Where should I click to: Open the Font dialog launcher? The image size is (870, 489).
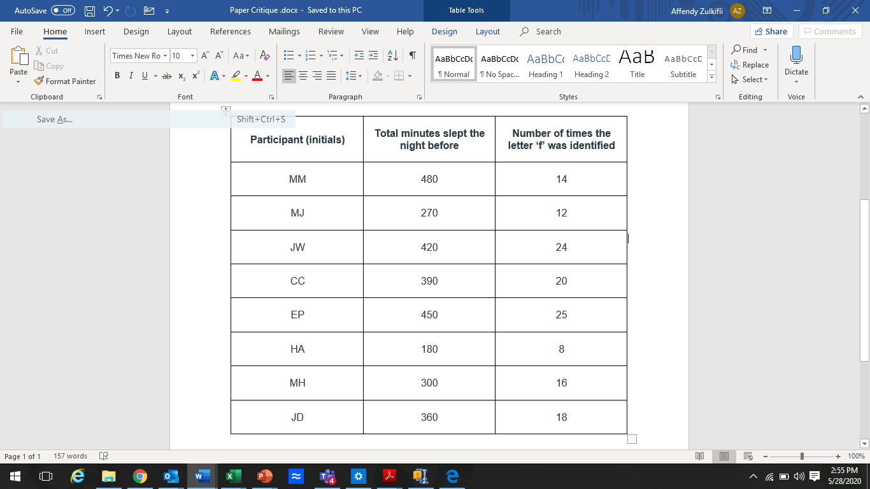[272, 97]
